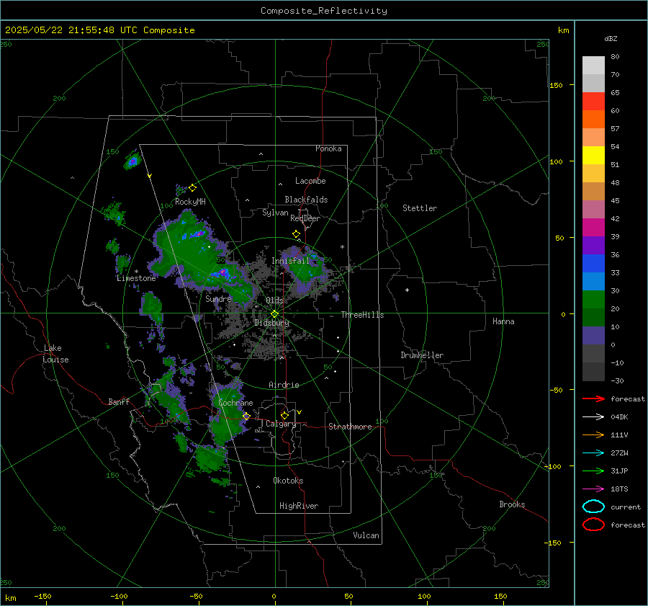Pick the green 31JP arrow icon

point(593,471)
